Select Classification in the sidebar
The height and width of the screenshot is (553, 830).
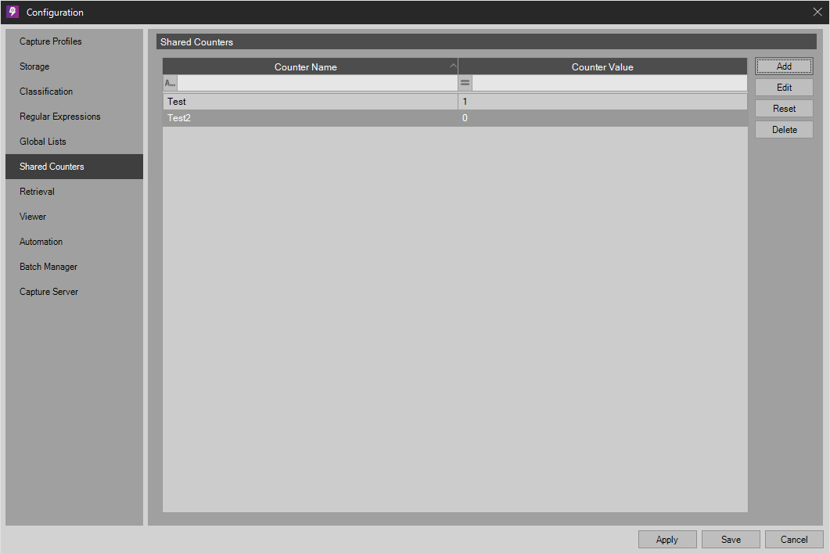click(x=74, y=92)
